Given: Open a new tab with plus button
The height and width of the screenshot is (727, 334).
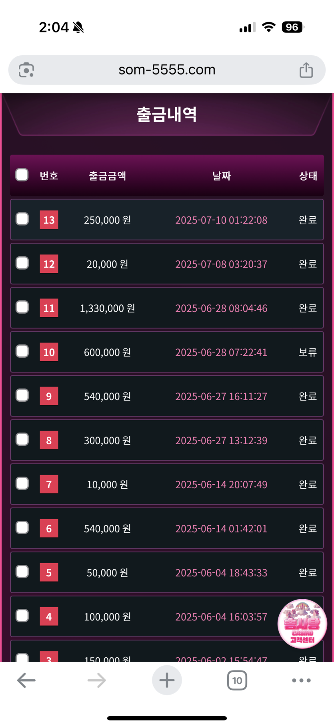Looking at the screenshot, I should [167, 680].
